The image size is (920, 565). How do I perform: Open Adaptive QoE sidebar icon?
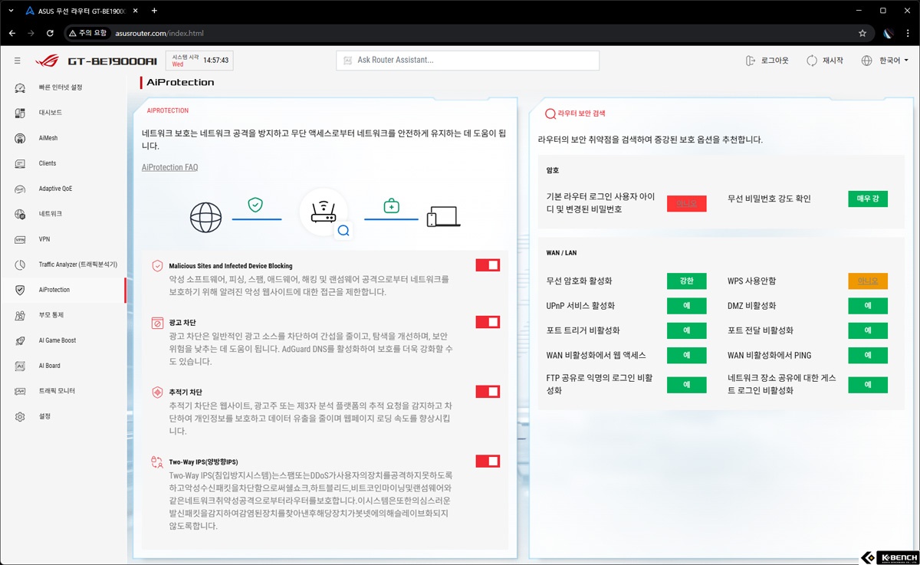click(x=21, y=189)
